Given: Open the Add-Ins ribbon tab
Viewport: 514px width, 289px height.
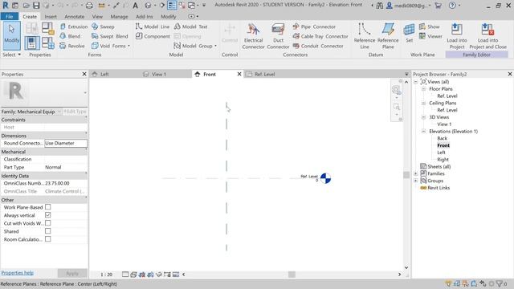Looking at the screenshot, I should 145,16.
